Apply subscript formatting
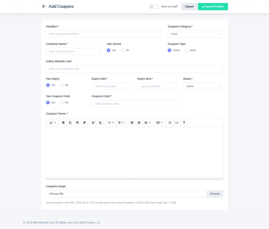The image size is (269, 229). [x=100, y=123]
